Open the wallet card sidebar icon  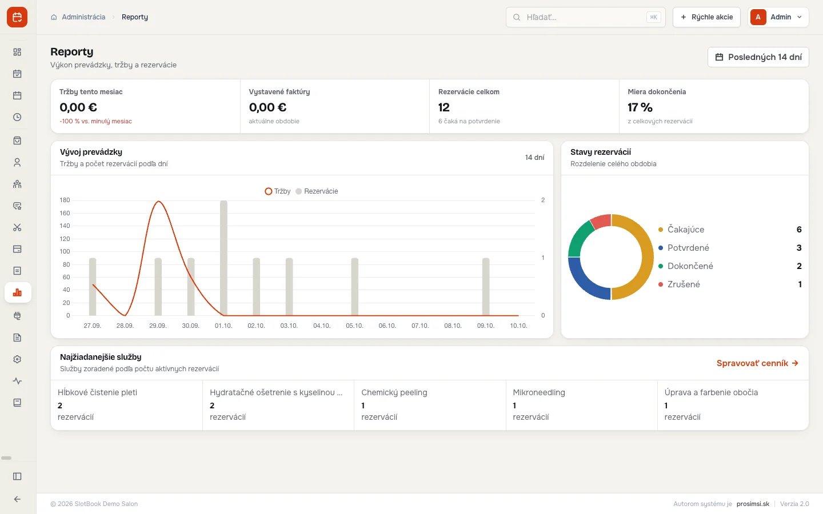pyautogui.click(x=17, y=249)
